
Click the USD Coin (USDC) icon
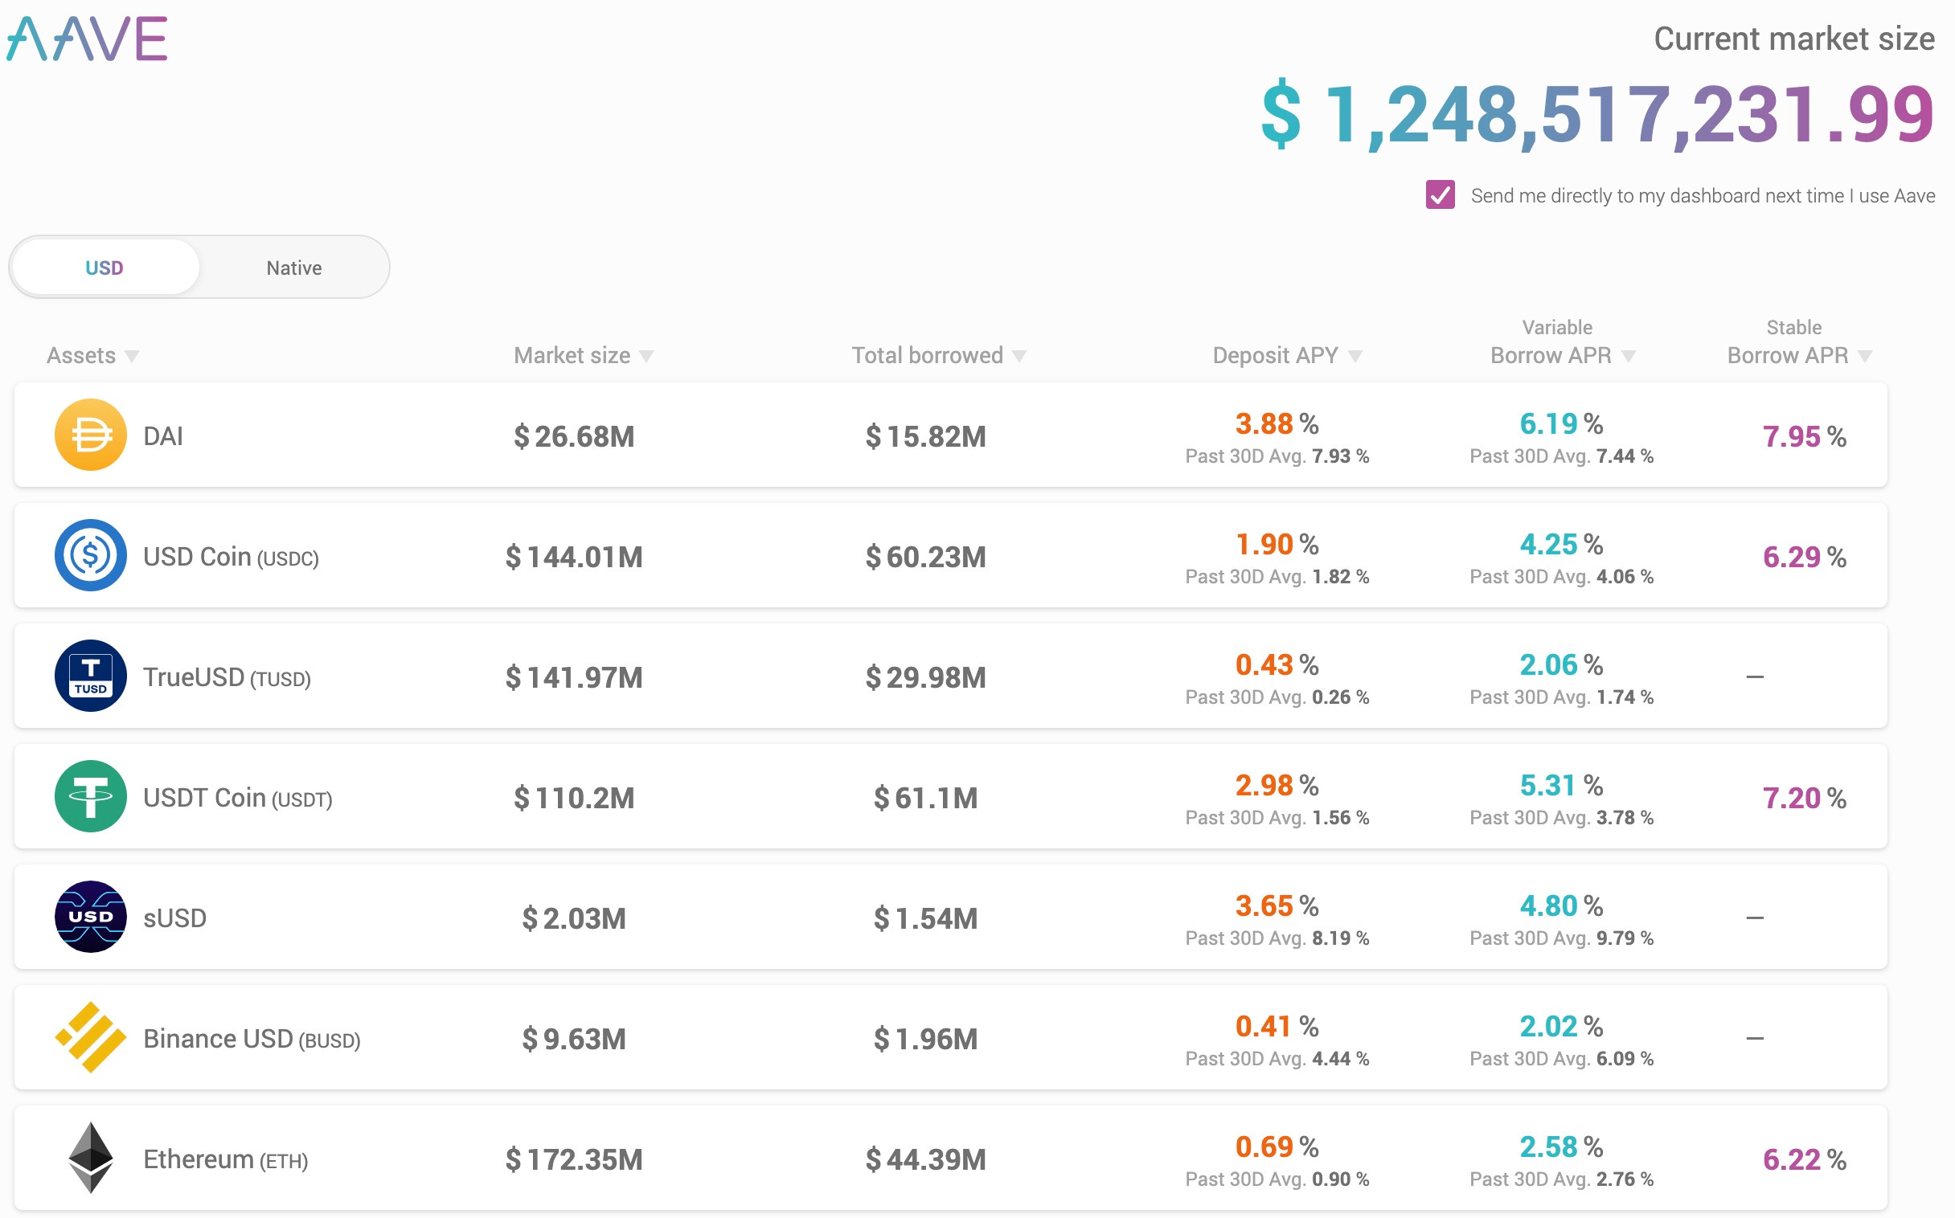(90, 556)
